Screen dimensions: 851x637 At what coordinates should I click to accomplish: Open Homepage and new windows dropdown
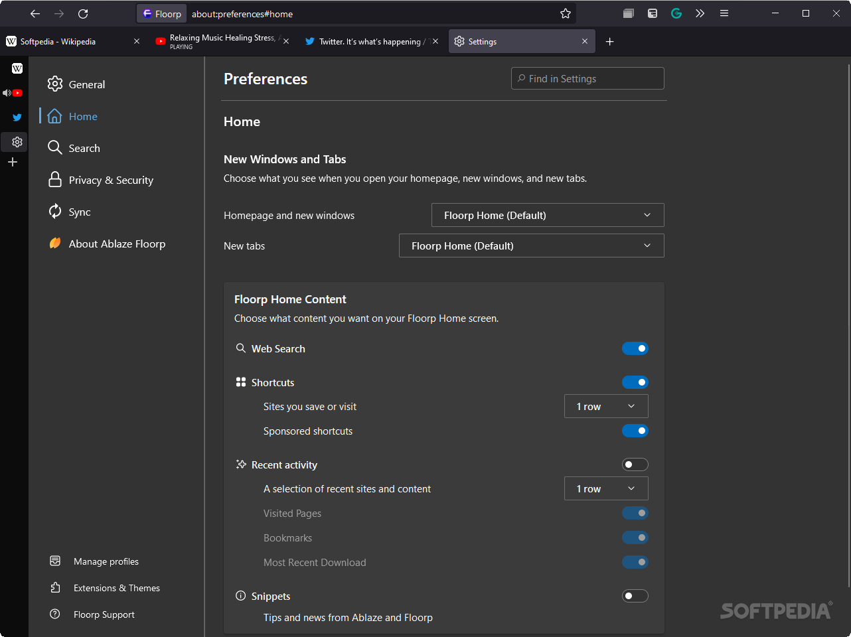pos(548,215)
